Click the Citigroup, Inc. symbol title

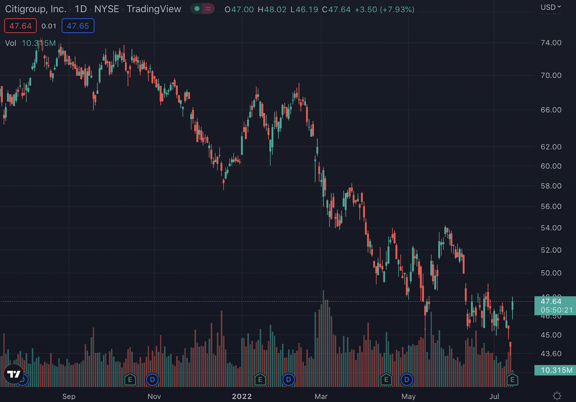tap(36, 9)
